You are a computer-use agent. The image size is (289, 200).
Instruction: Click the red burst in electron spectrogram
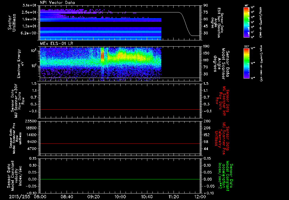102,55
